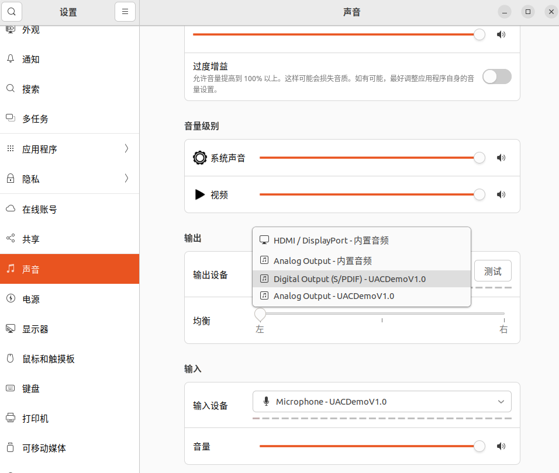
Task: Open the 通知 notifications settings
Action: 70,59
